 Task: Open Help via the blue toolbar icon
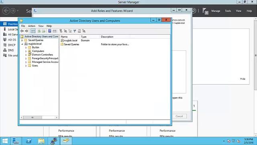(50, 31)
